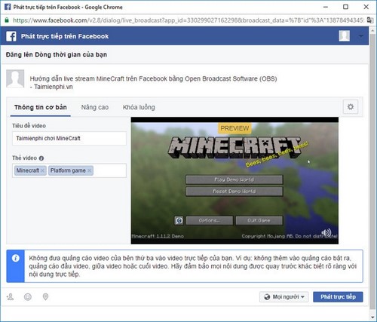This screenshot has width=377, height=322.
Task: Click the Tiêu đề video input field
Action: tap(69, 138)
